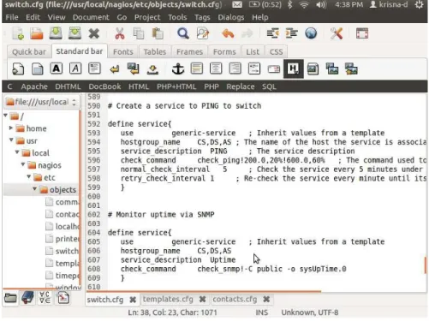Open the Apache custom menu

point(34,86)
